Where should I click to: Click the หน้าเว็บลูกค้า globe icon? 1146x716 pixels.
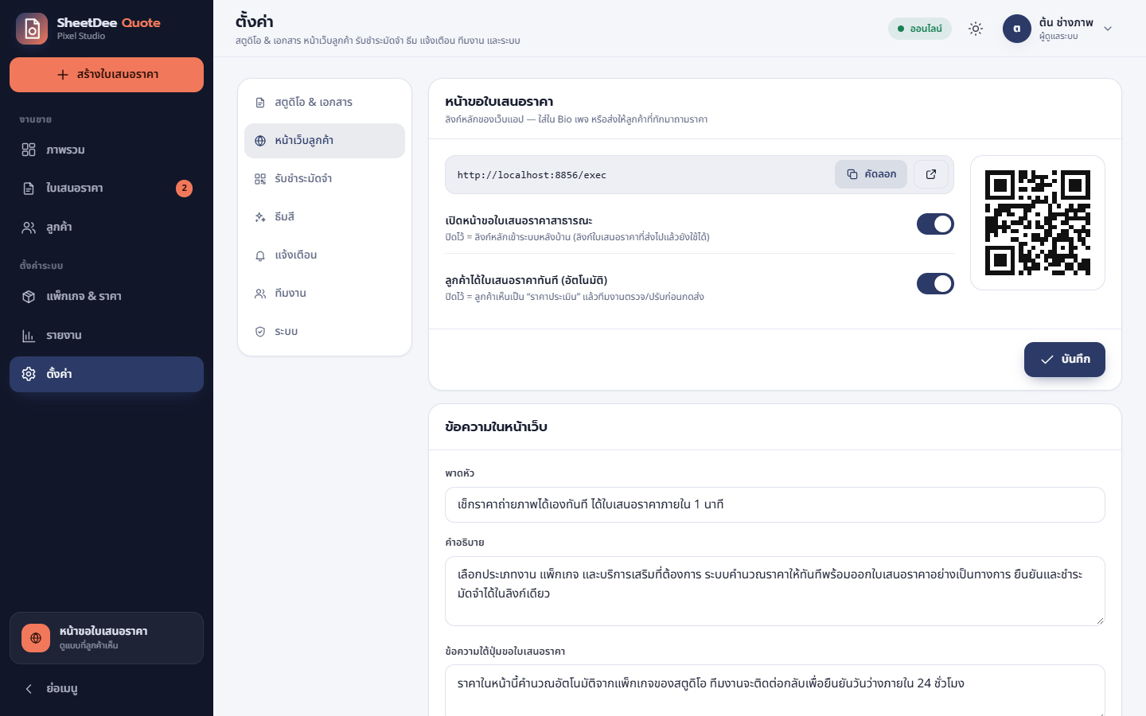pos(260,141)
